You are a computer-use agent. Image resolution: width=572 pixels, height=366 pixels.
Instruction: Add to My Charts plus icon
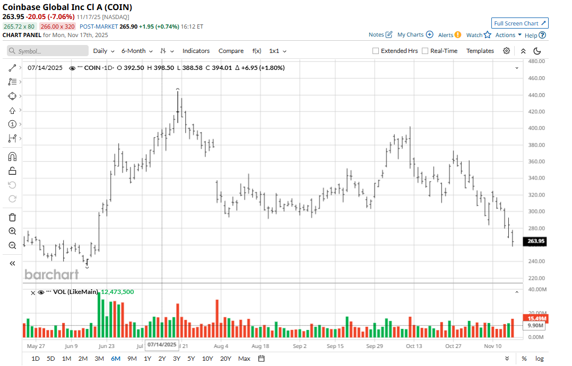pos(430,34)
